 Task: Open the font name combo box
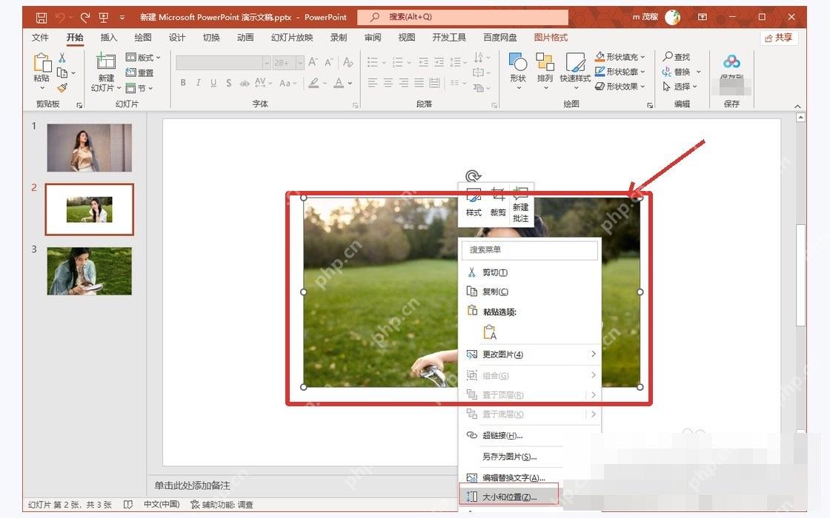(x=223, y=63)
